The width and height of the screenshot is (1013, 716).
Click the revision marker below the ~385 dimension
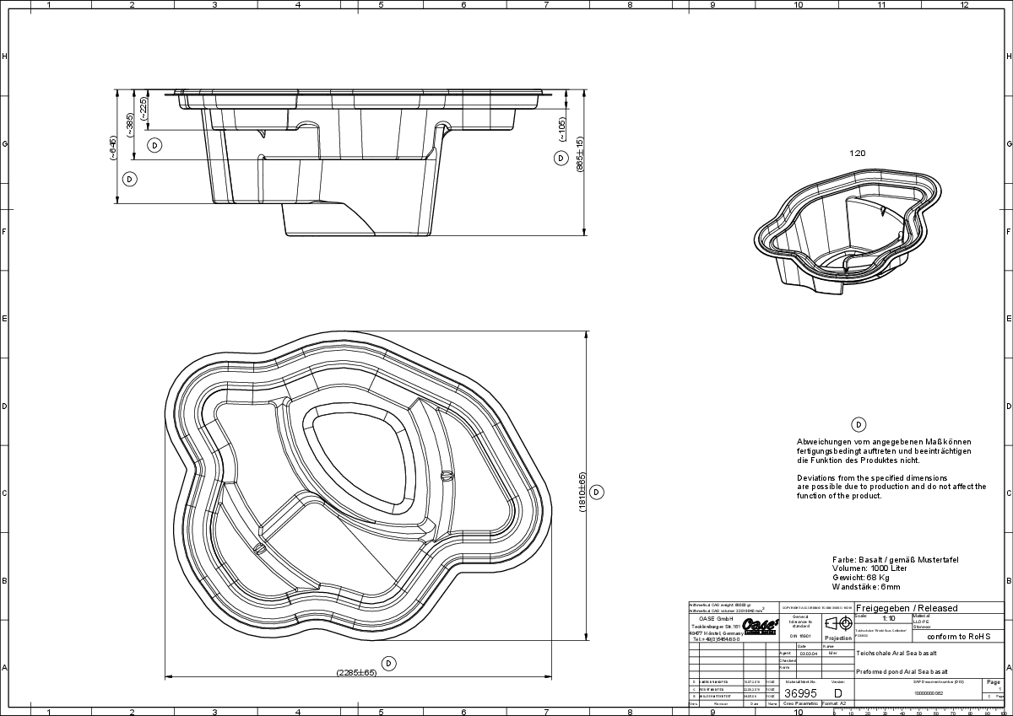154,145
